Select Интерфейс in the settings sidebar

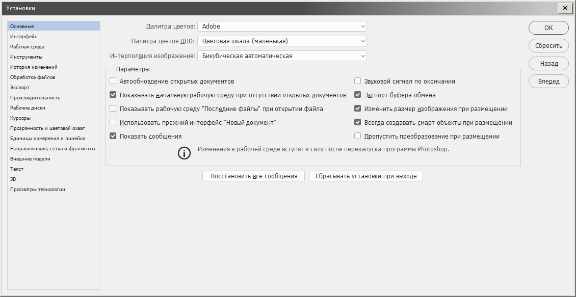point(24,37)
